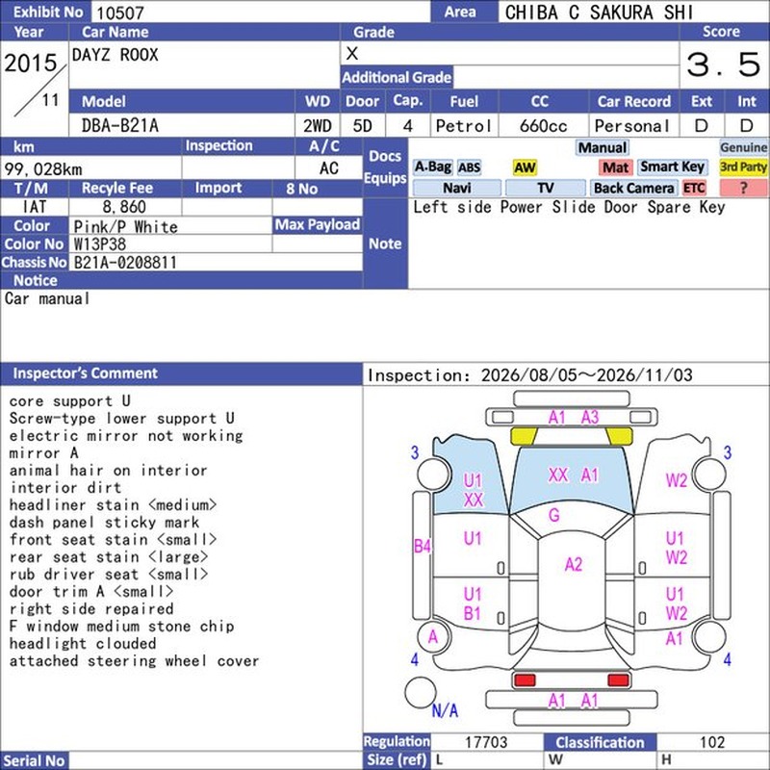The image size is (770, 770).
Task: Click the 660cc engine value
Action: 543,126
